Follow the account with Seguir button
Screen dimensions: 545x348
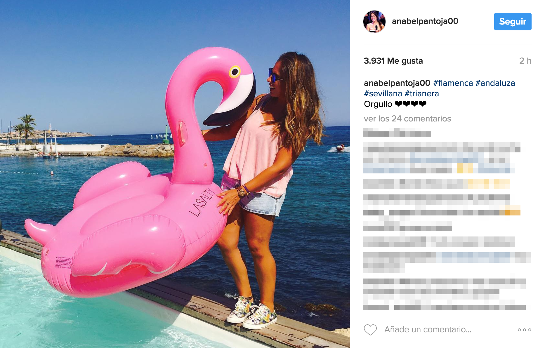(513, 22)
